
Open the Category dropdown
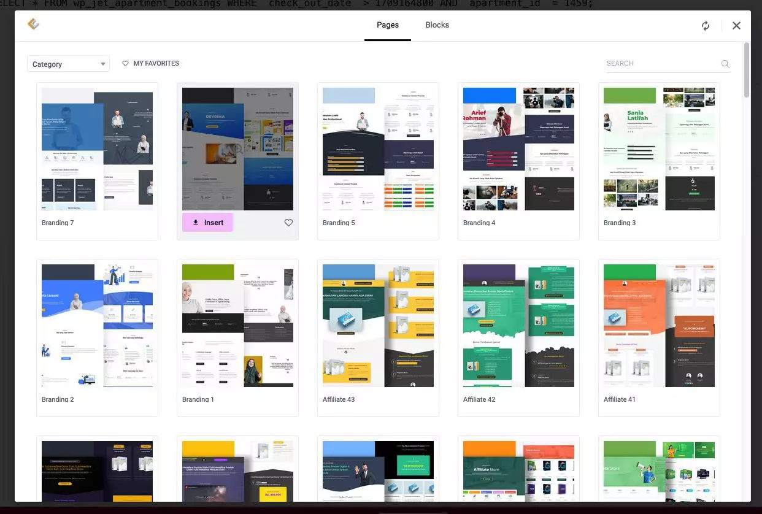click(68, 64)
